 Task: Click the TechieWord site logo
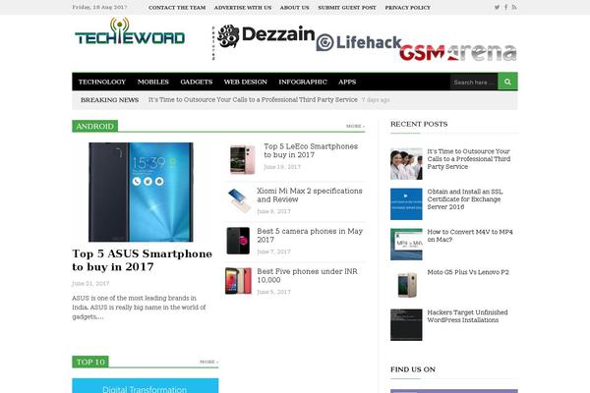tap(130, 31)
